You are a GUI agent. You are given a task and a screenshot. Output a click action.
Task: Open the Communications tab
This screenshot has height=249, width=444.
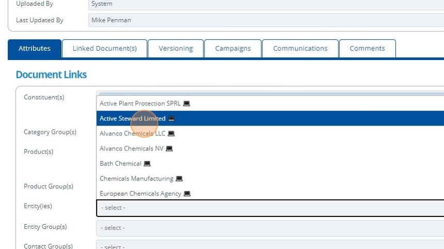tap(300, 49)
